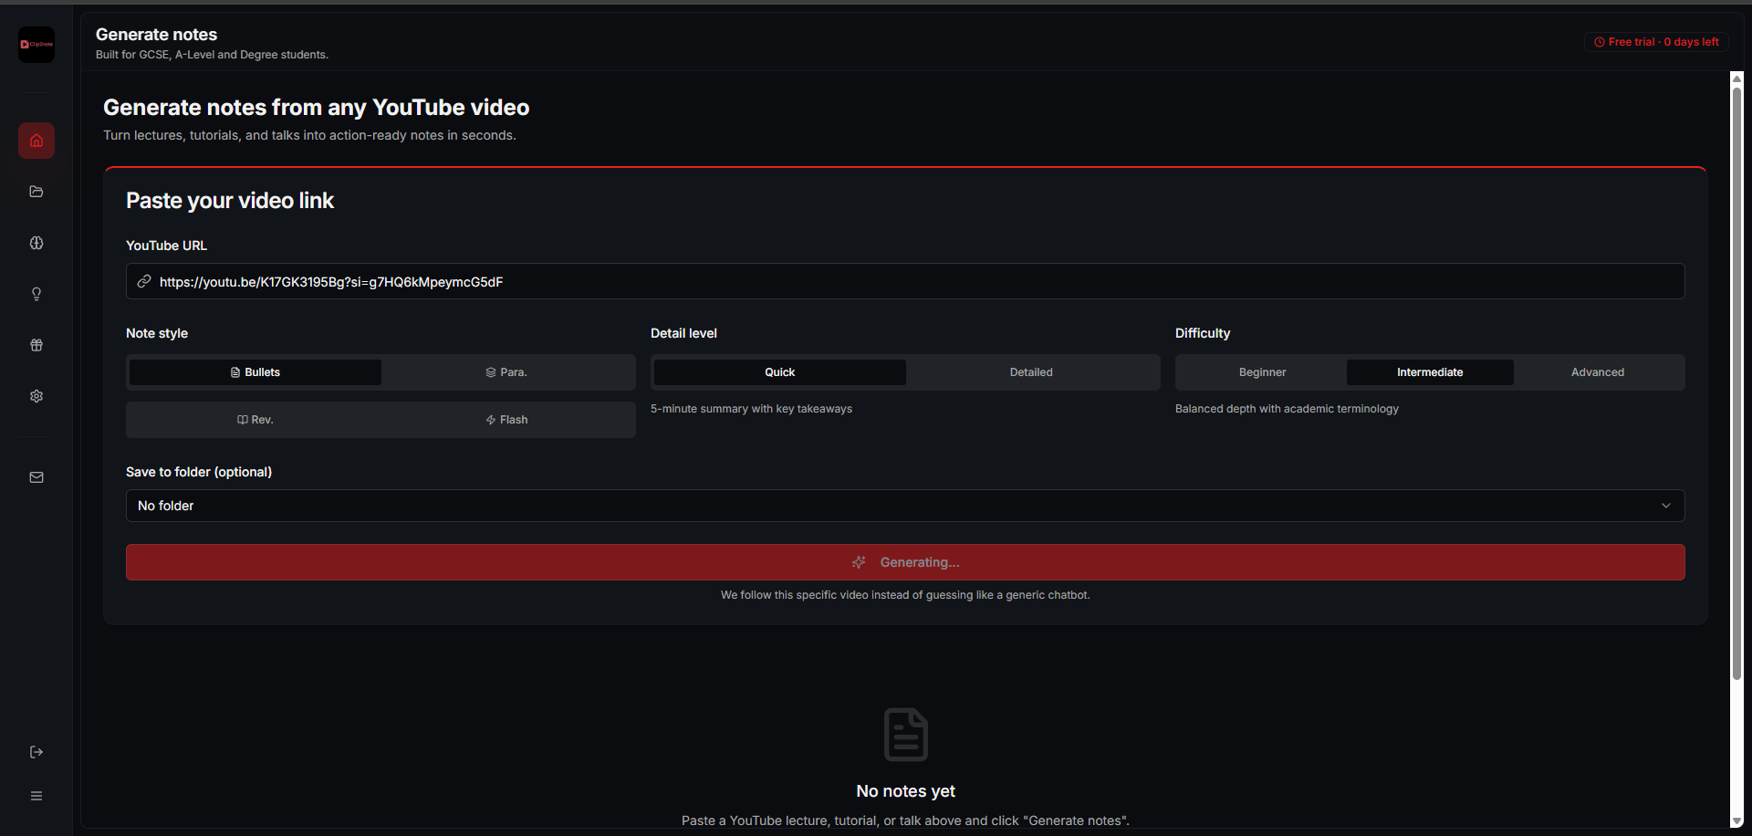Click the No folder dropdown chevron
Viewport: 1752px width, 836px height.
tap(1665, 506)
